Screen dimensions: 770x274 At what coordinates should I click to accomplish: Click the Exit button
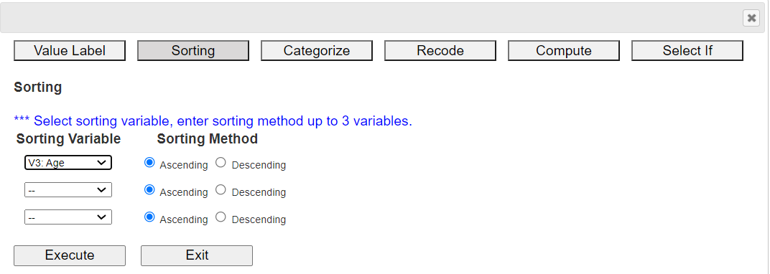tap(197, 255)
